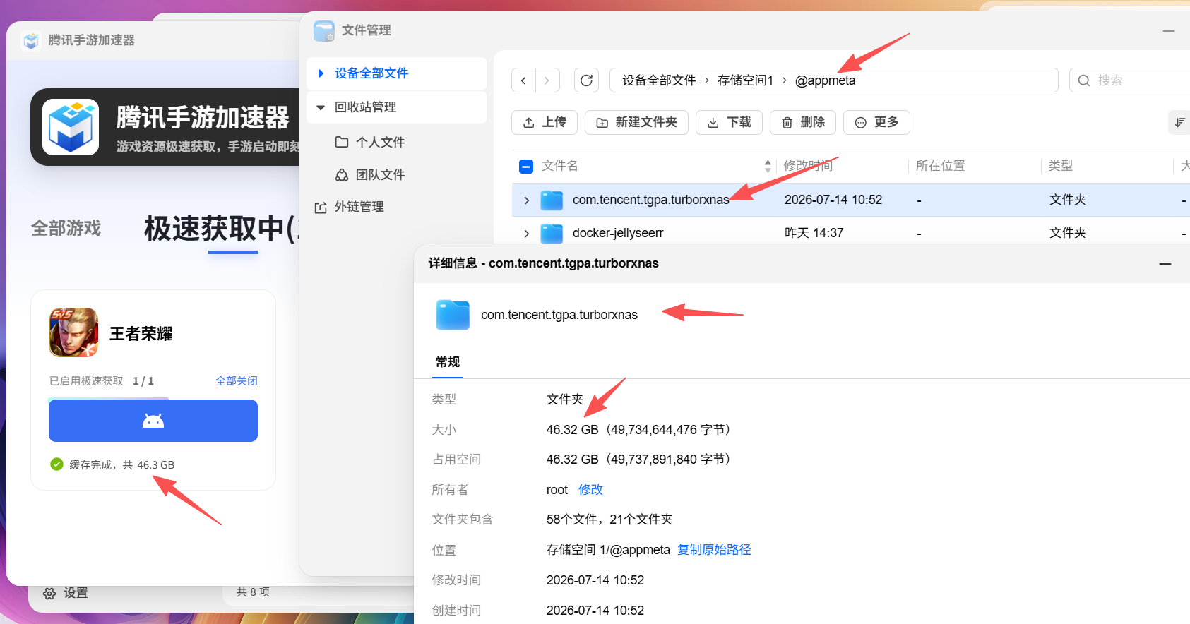Viewport: 1190px width, 624px height.
Task: Expand the docker-jellyseerr folder row
Action: [526, 234]
